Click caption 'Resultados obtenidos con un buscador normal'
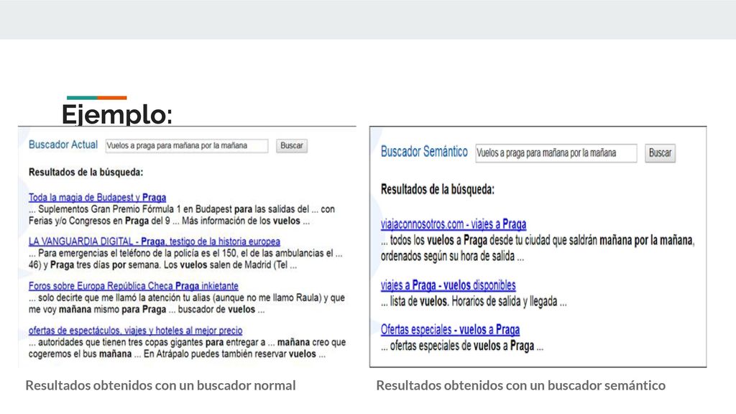The image size is (736, 414). click(x=160, y=385)
